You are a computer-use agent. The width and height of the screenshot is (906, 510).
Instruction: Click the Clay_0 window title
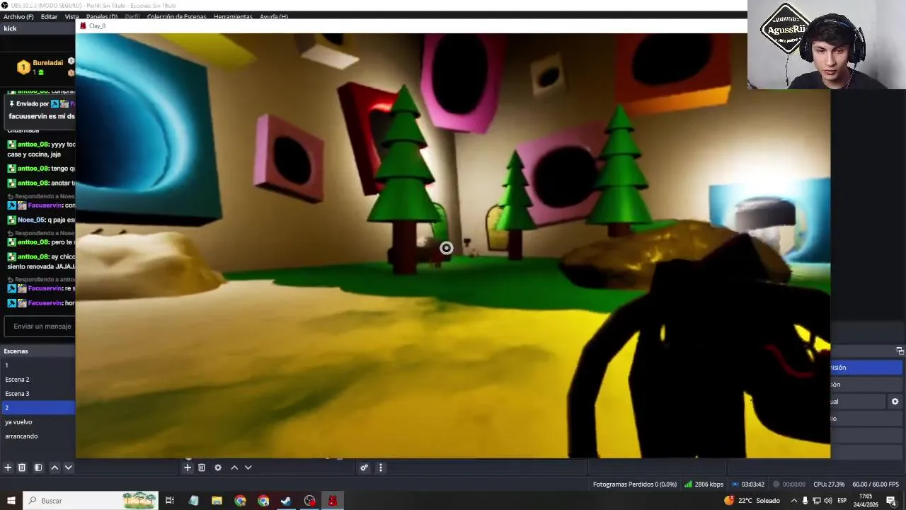coord(97,25)
